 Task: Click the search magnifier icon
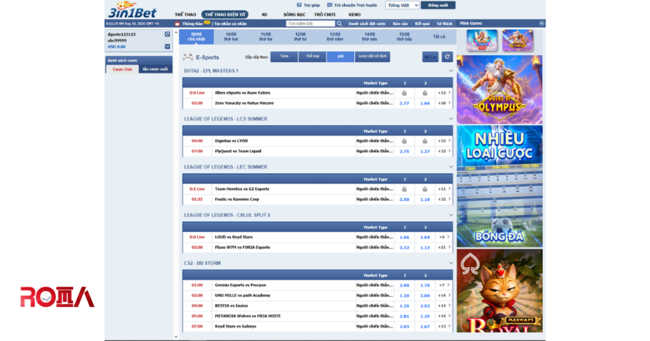[340, 23]
